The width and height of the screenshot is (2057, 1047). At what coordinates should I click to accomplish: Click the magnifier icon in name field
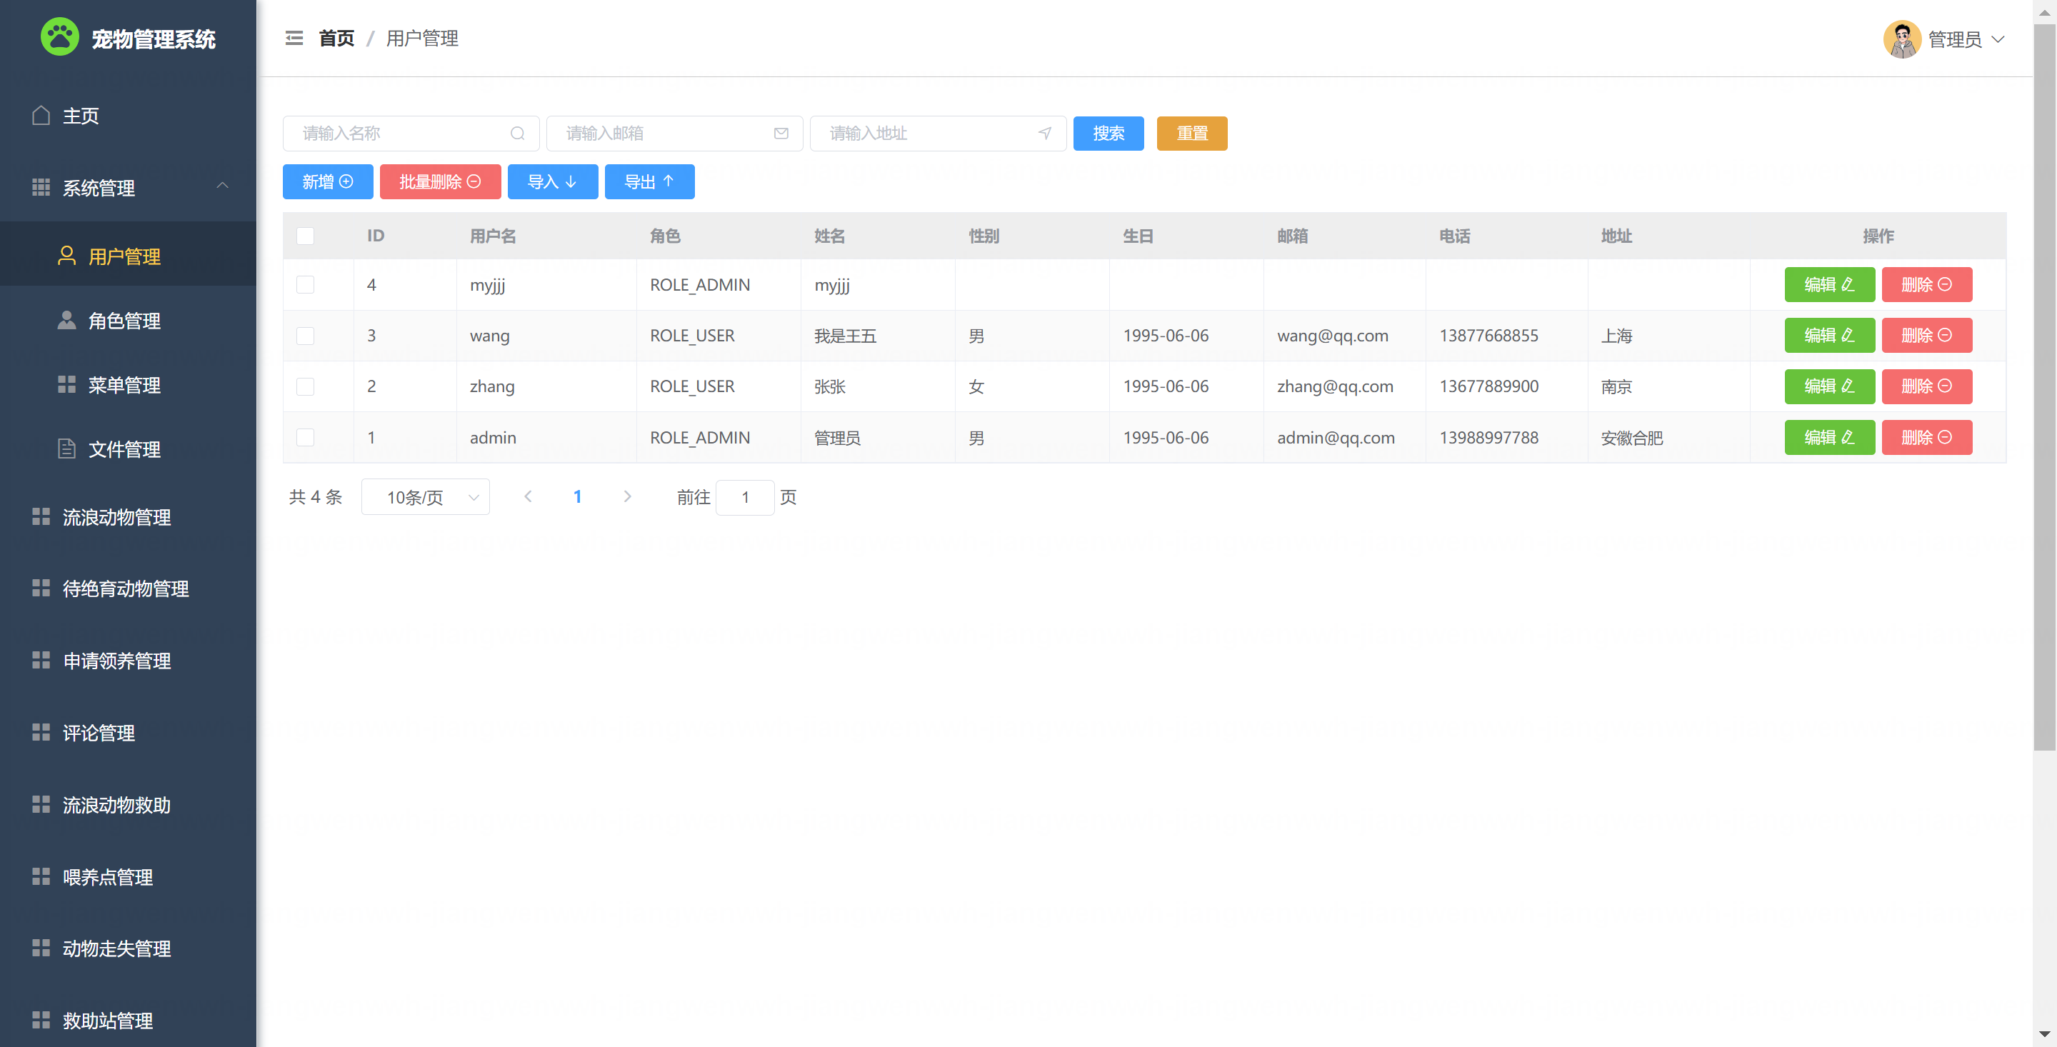(x=517, y=134)
